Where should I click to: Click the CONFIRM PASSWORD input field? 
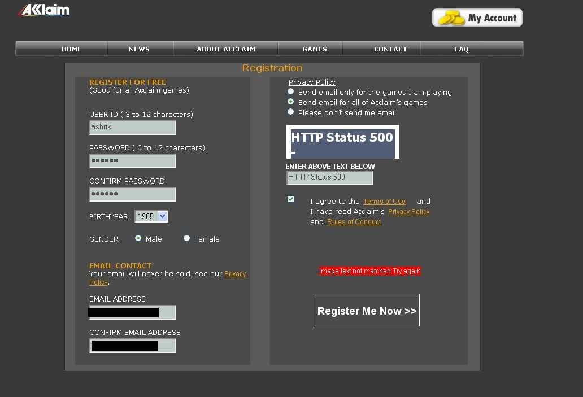point(133,194)
